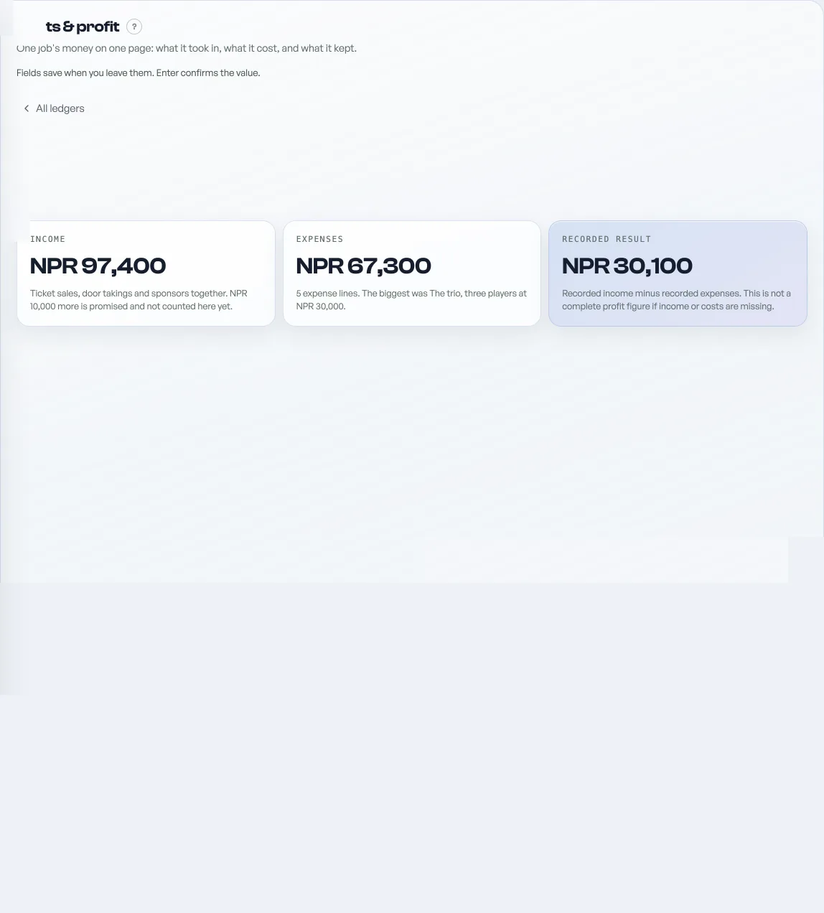Image resolution: width=824 pixels, height=913 pixels.
Task: Click the NPR 30,000 trio cost text
Action: [321, 306]
